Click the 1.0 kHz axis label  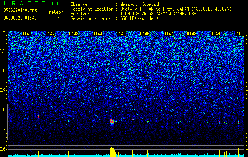tap(3, 71)
